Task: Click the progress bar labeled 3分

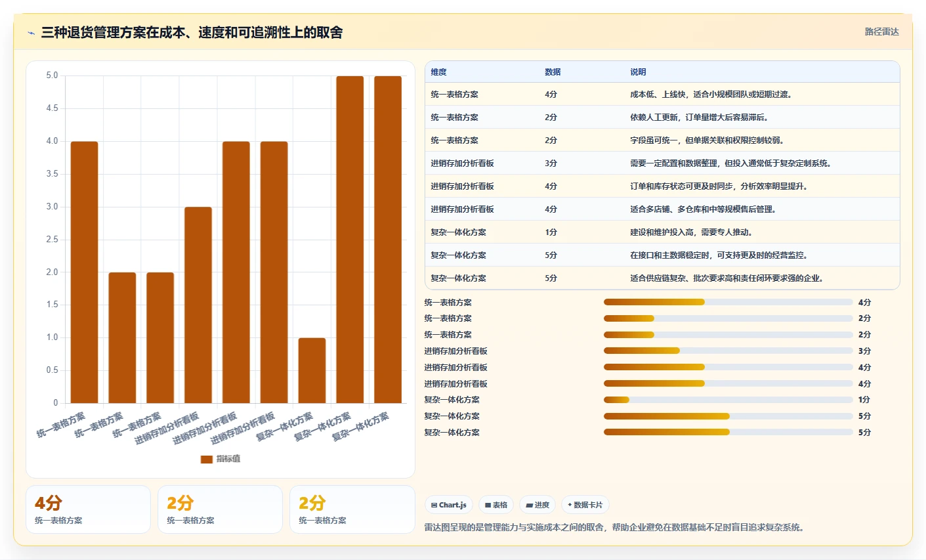Action: click(728, 351)
